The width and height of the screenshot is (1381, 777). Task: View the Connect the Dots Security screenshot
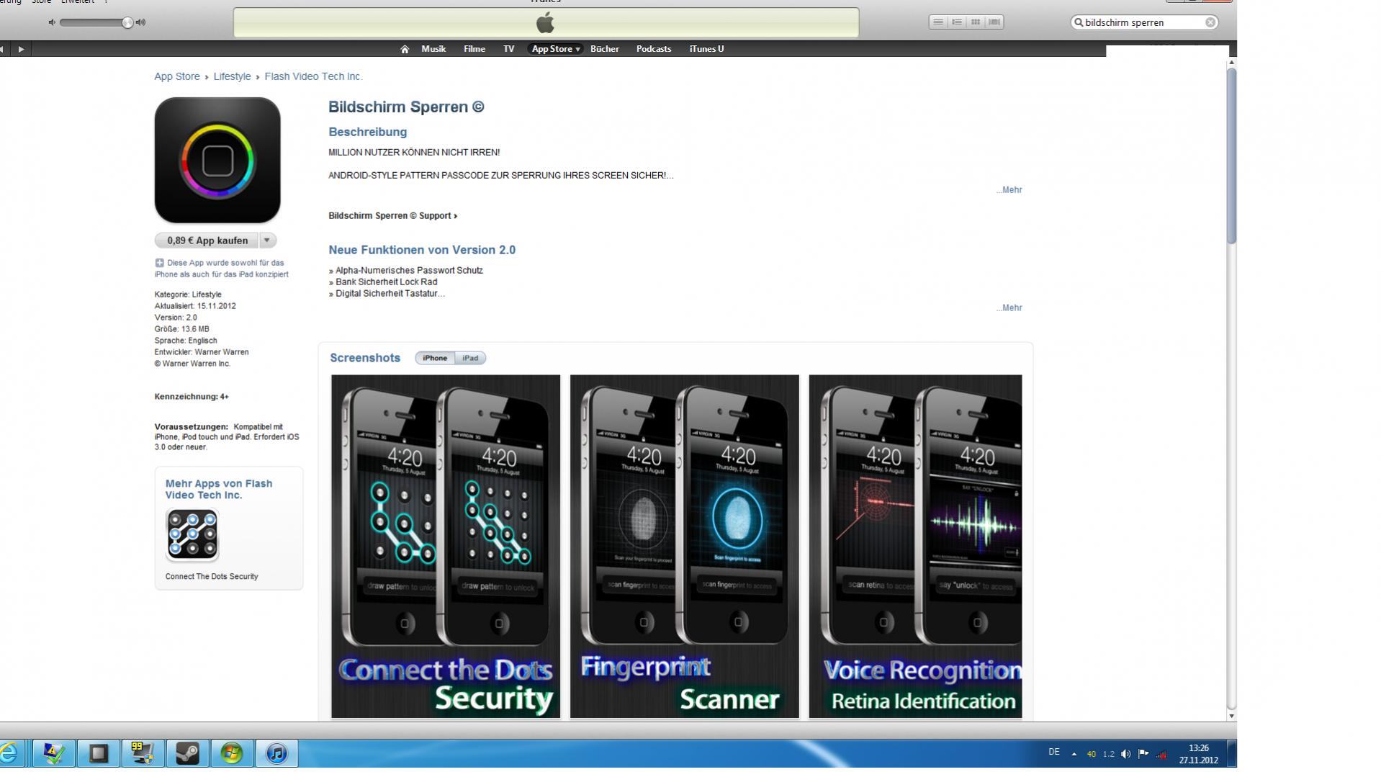[x=446, y=547]
